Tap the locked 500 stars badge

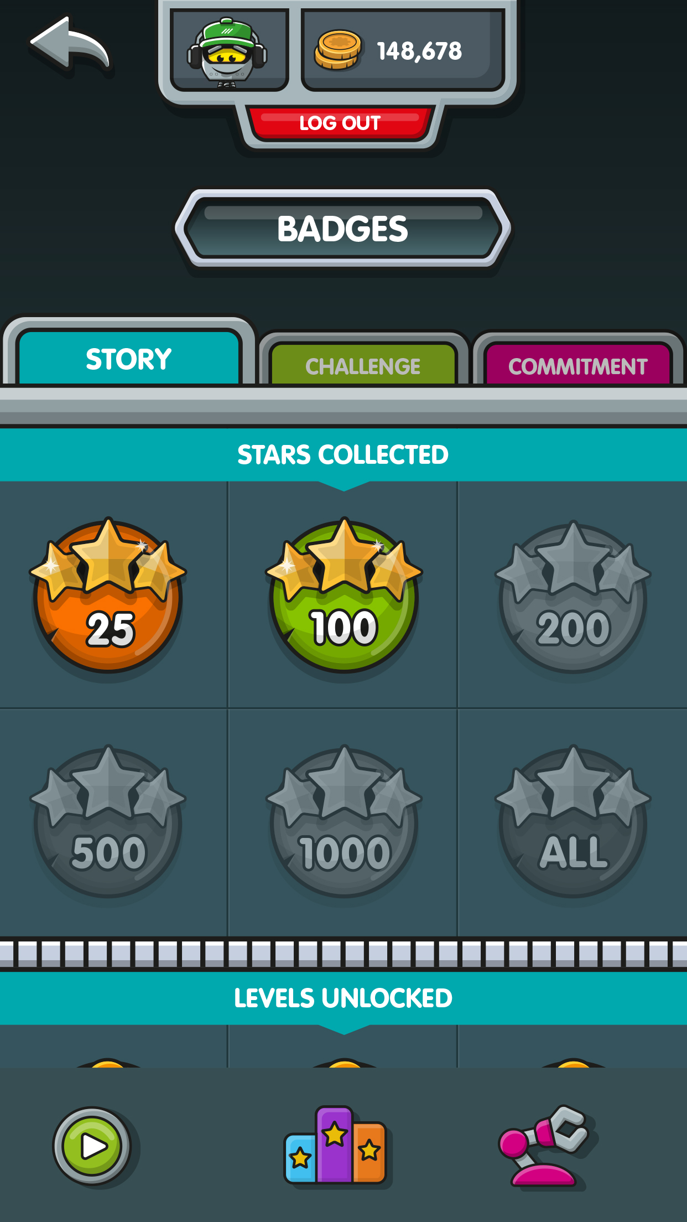[x=108, y=821]
